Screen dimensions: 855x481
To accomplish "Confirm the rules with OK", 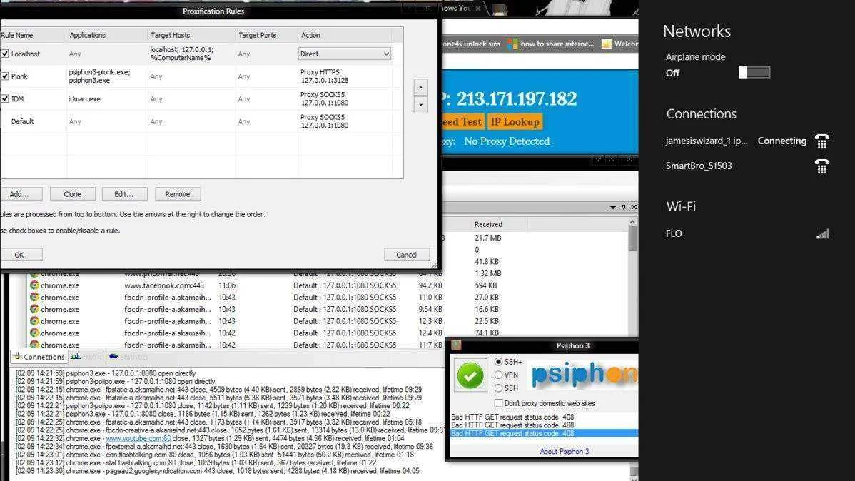I will point(19,255).
